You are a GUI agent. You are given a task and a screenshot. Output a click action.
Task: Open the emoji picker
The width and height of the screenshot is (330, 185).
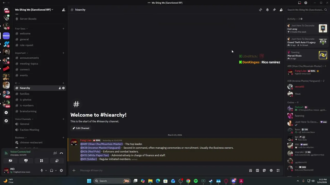(271, 170)
